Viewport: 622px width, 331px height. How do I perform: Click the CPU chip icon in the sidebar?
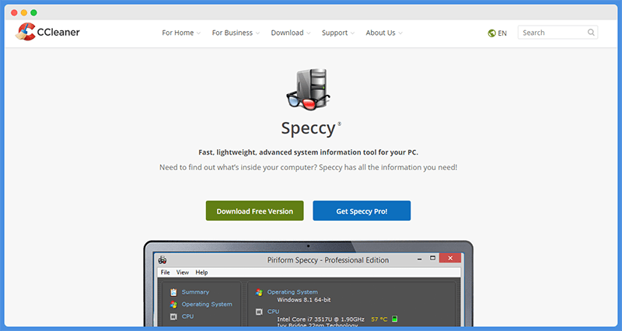pyautogui.click(x=173, y=316)
